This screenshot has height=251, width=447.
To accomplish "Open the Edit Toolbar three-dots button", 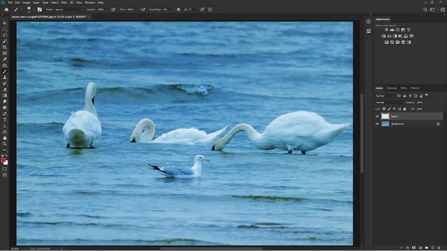I will [x=5, y=150].
